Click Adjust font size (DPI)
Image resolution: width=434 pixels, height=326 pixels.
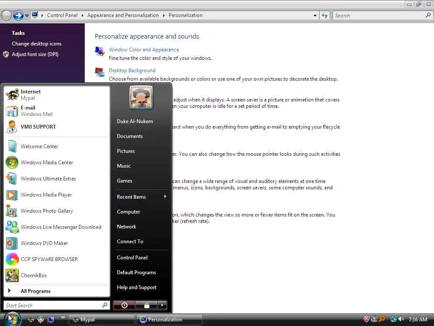point(35,54)
